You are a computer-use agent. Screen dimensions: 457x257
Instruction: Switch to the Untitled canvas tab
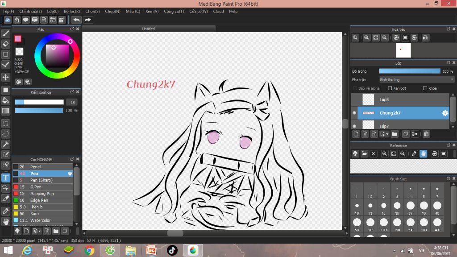(149, 29)
